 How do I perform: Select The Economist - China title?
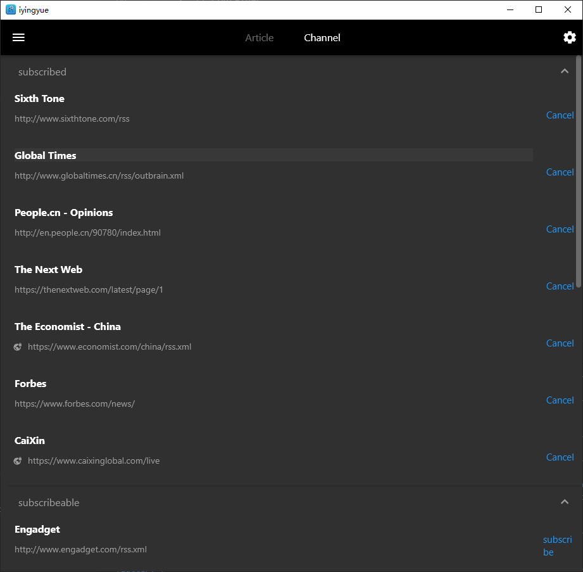(68, 326)
